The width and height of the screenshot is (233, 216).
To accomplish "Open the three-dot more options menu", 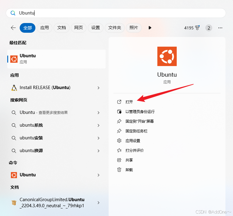I will [x=220, y=28].
